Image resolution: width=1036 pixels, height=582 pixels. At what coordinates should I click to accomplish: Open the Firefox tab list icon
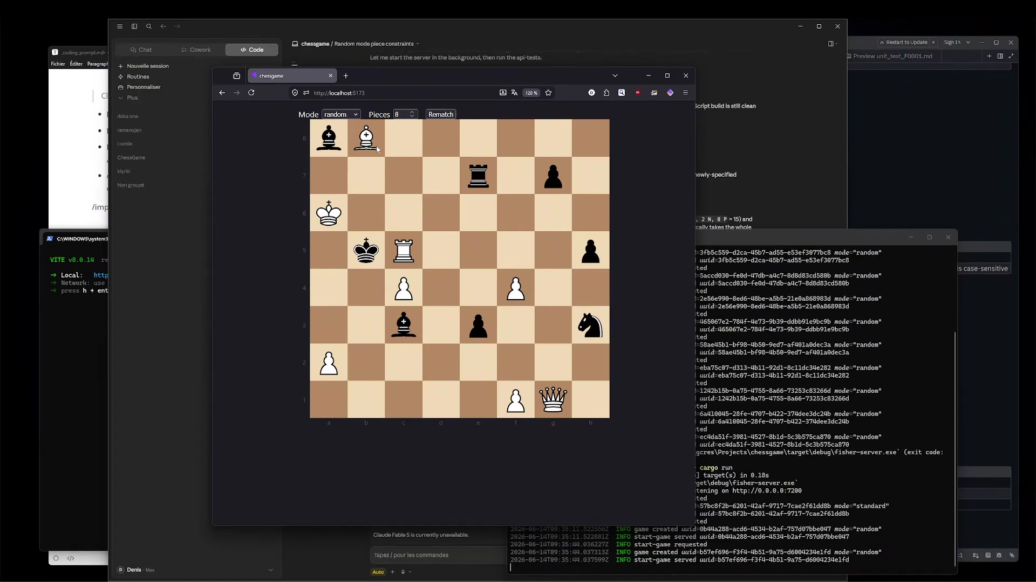click(x=236, y=76)
